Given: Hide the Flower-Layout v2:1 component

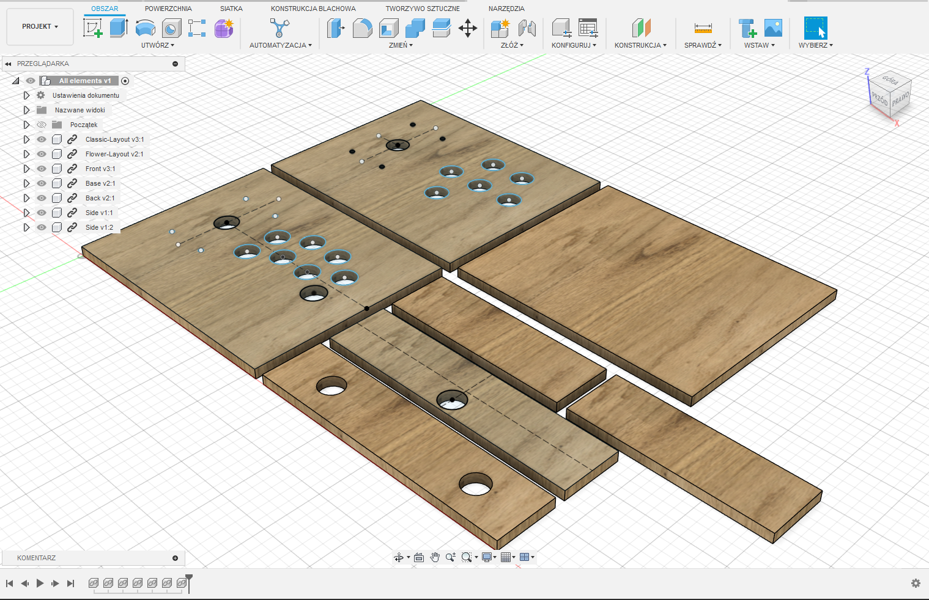Looking at the screenshot, I should tap(42, 154).
